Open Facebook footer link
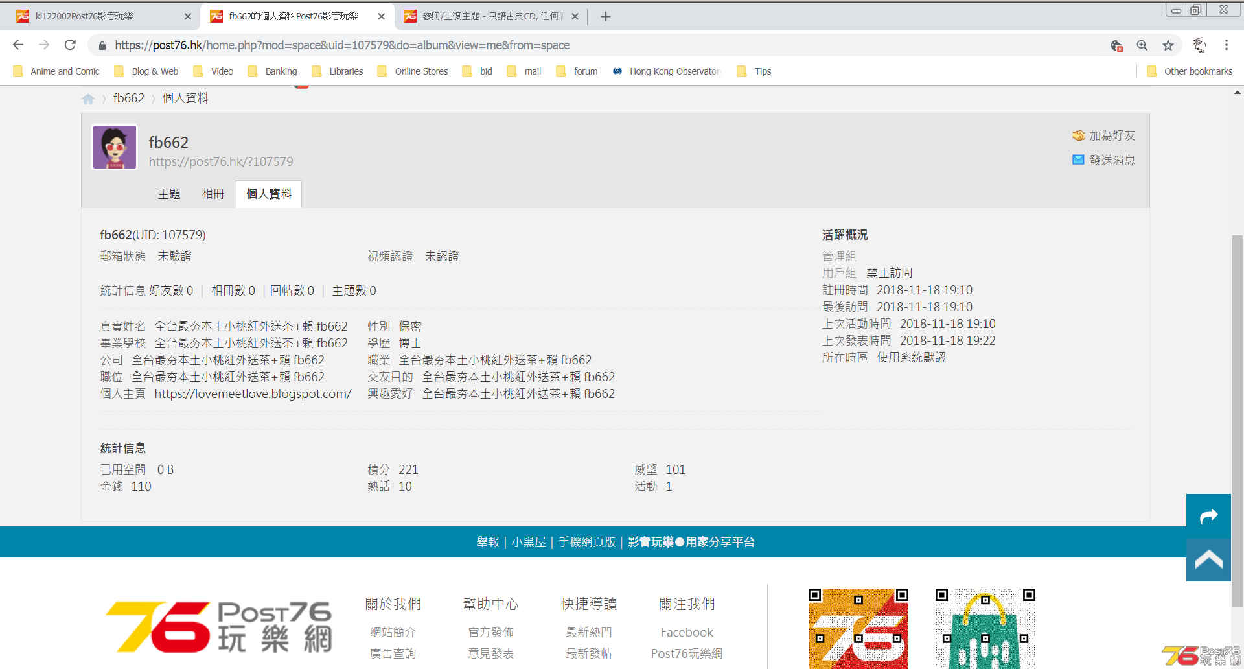The width and height of the screenshot is (1244, 669). point(687,632)
